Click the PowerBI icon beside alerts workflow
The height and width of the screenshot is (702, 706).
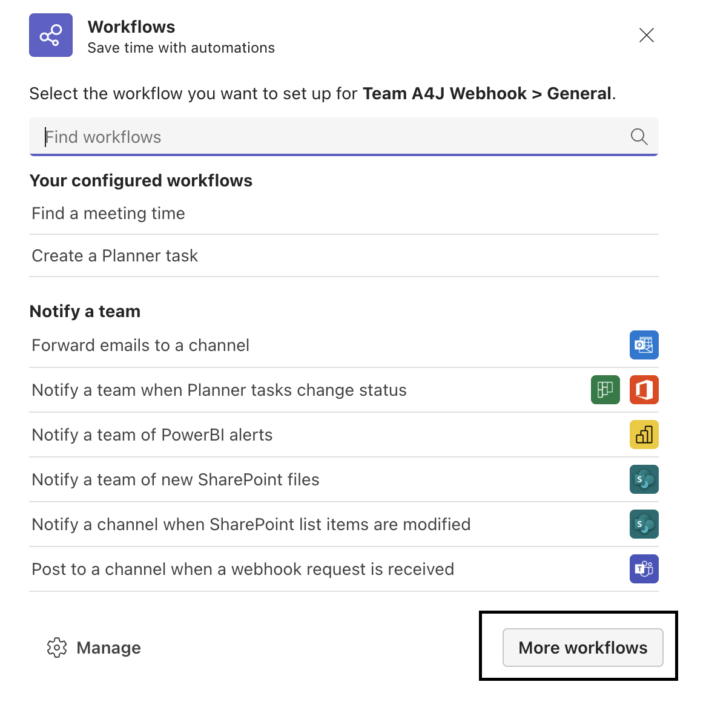click(644, 435)
